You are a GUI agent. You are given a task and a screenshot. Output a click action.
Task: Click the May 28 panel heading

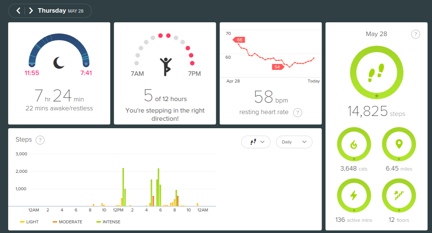[x=376, y=34]
